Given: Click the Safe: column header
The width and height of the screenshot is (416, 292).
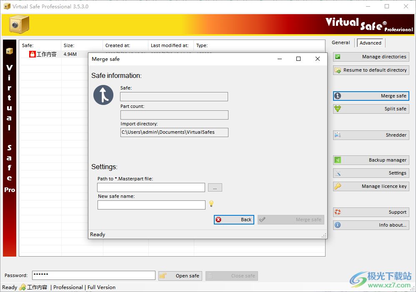Looking at the screenshot, I should coord(40,45).
